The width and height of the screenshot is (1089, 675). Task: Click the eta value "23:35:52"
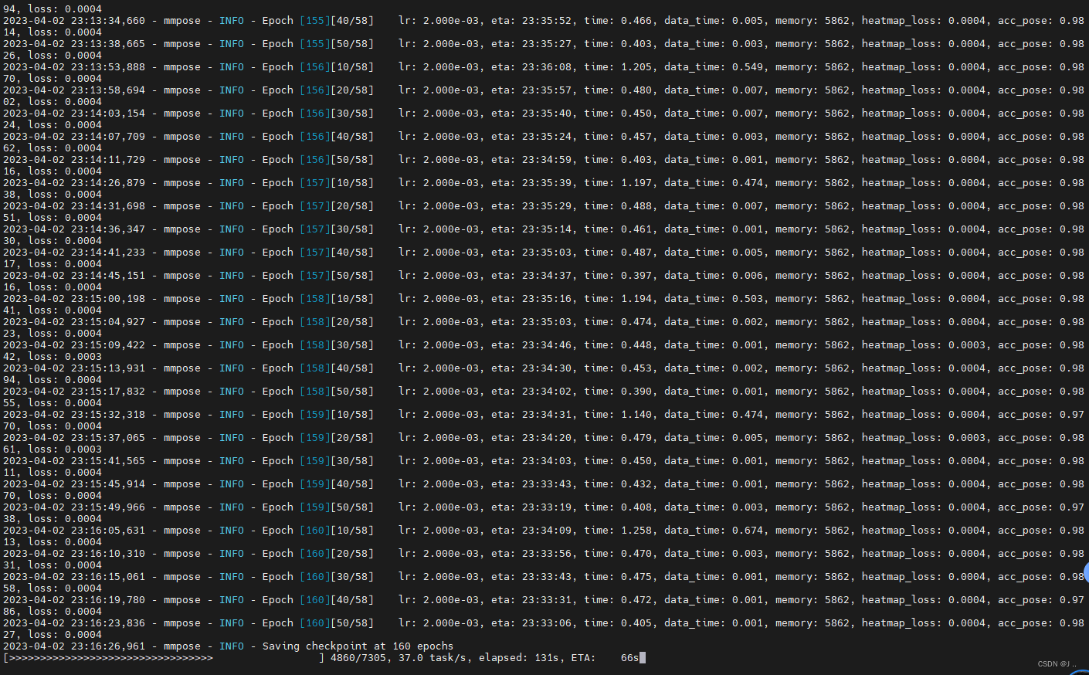click(546, 21)
